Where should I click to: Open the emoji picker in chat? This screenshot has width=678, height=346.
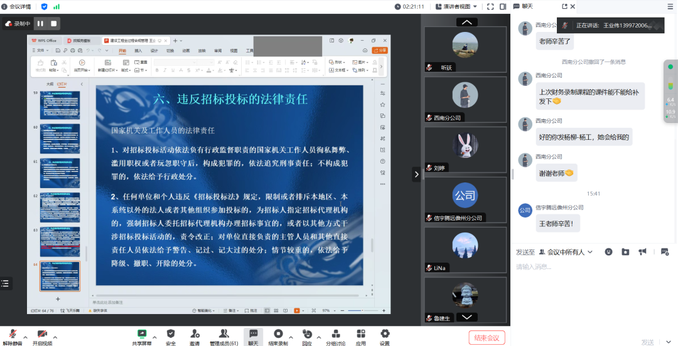tap(608, 252)
